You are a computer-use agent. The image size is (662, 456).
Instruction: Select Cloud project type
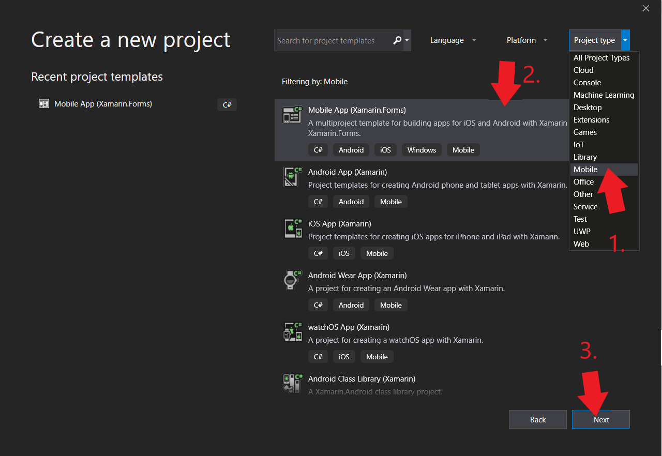pos(604,70)
